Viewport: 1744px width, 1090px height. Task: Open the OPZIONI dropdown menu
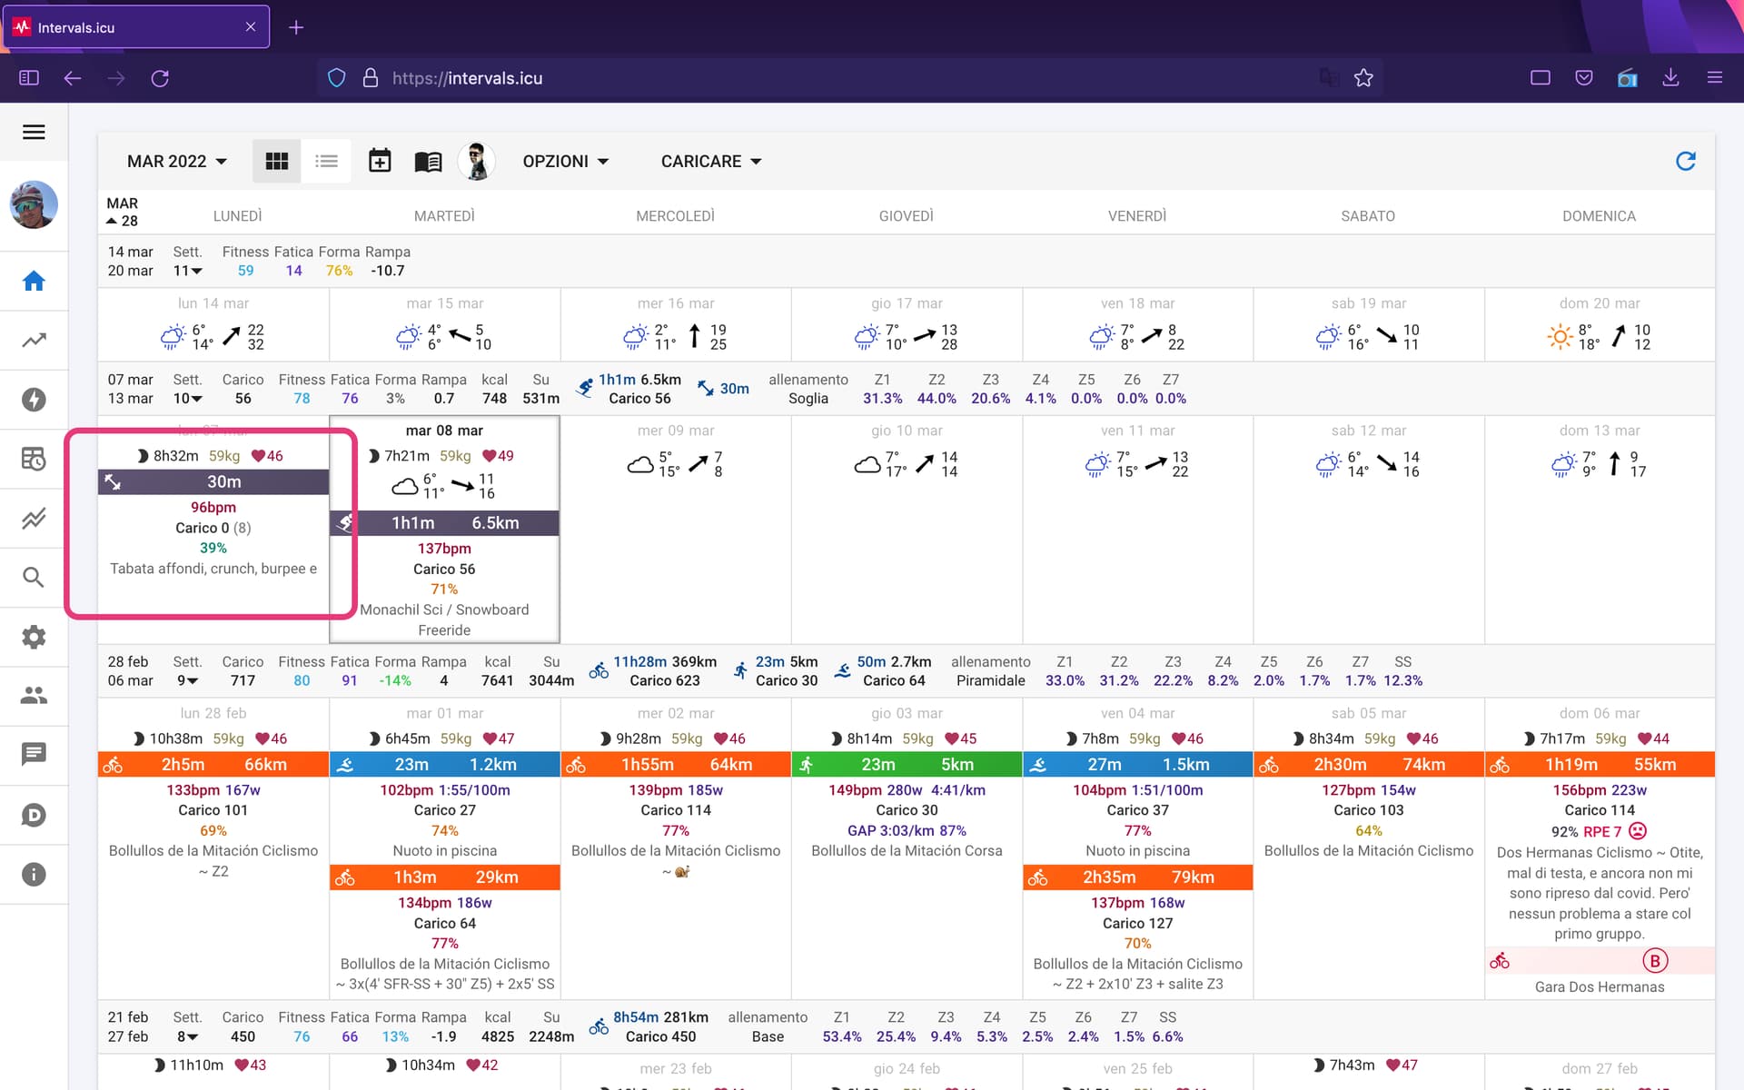(x=565, y=161)
